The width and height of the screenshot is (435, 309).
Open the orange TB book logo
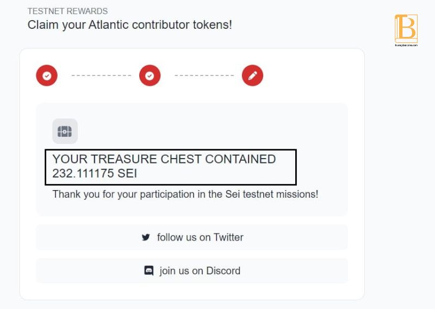pyautogui.click(x=406, y=29)
